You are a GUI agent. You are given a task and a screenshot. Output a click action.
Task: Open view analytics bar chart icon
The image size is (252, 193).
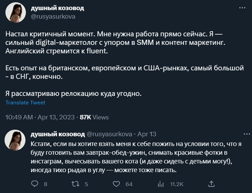[x=161, y=184]
